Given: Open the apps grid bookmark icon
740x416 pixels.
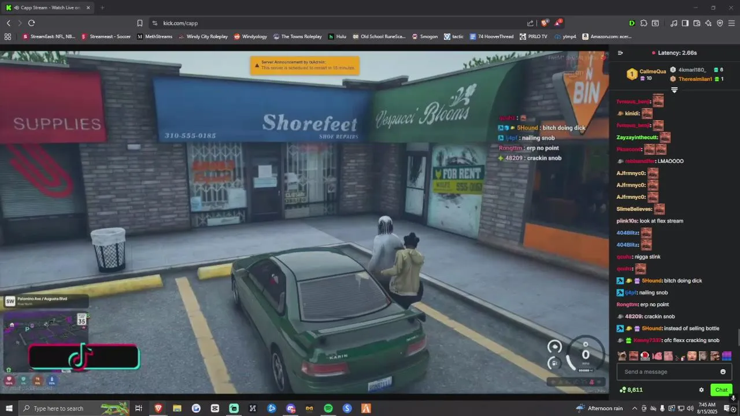Looking at the screenshot, I should pos(8,36).
